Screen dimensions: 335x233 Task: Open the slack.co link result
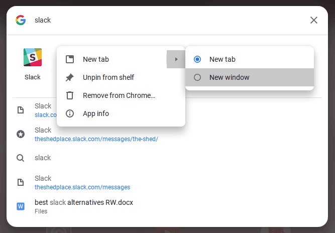click(46, 115)
